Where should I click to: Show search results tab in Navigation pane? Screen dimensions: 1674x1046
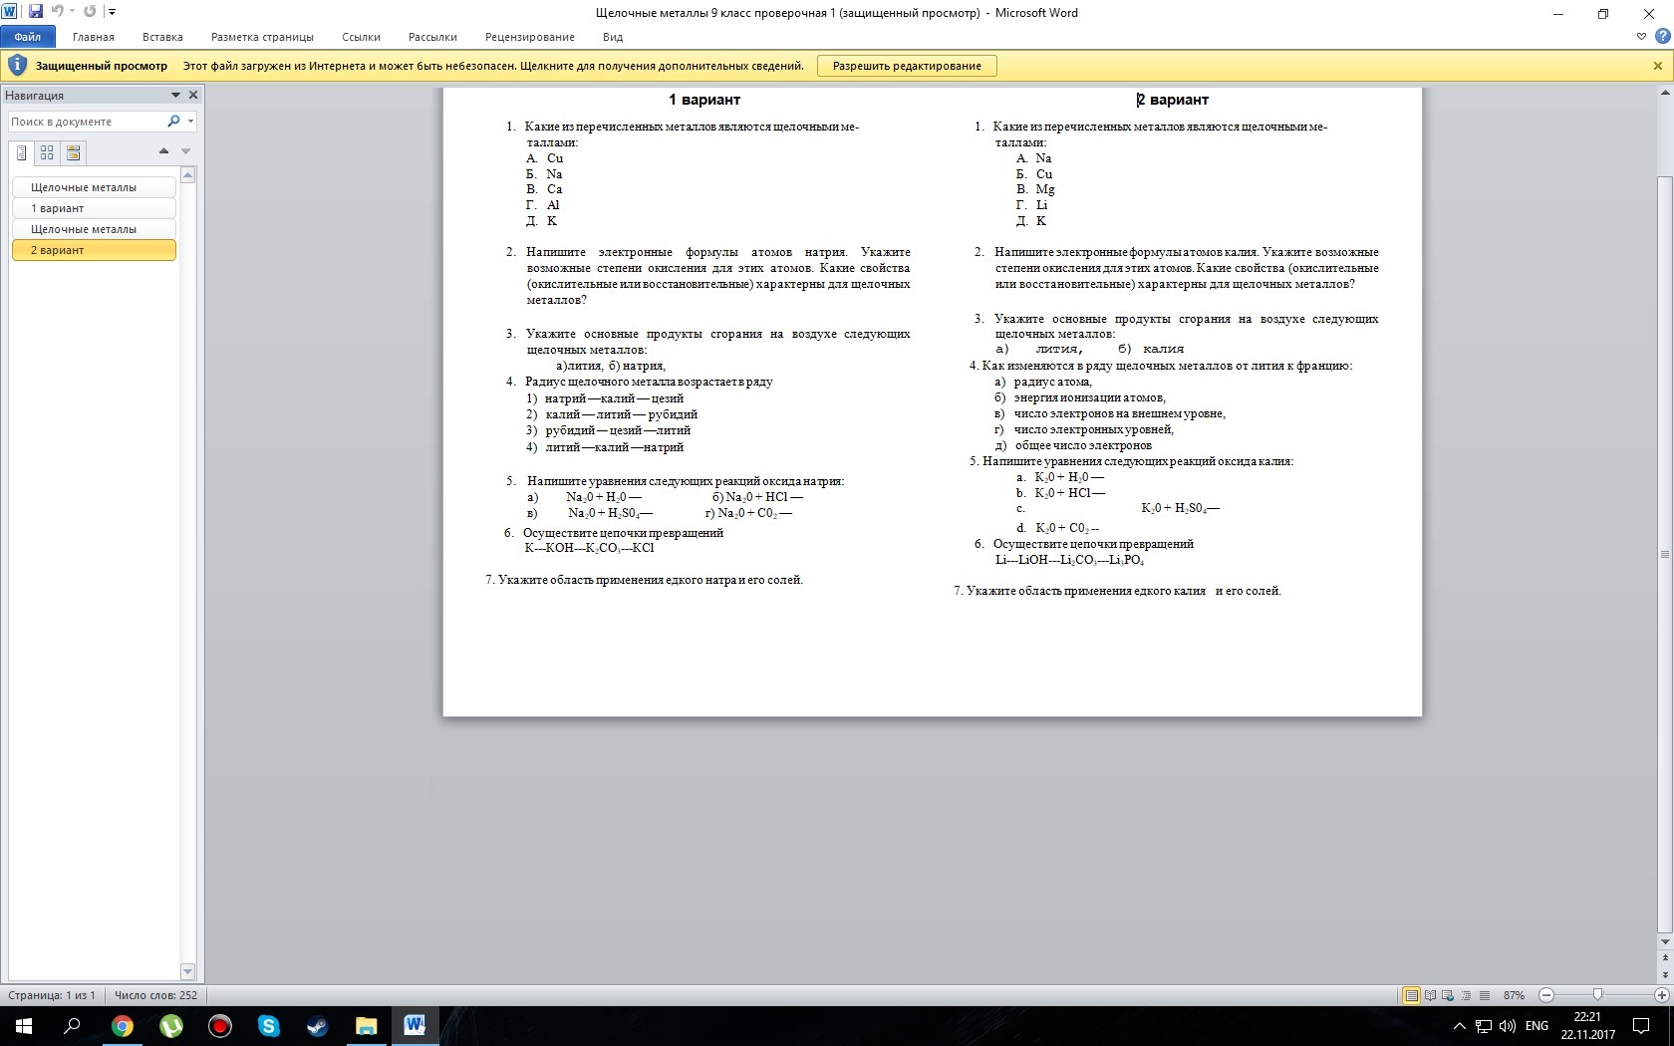coord(73,152)
